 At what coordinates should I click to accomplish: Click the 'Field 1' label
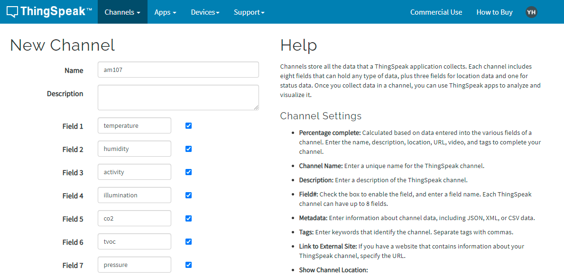pyautogui.click(x=73, y=126)
